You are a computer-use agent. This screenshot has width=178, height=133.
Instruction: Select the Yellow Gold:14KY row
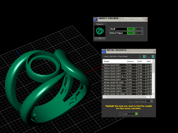[x=127, y=71]
